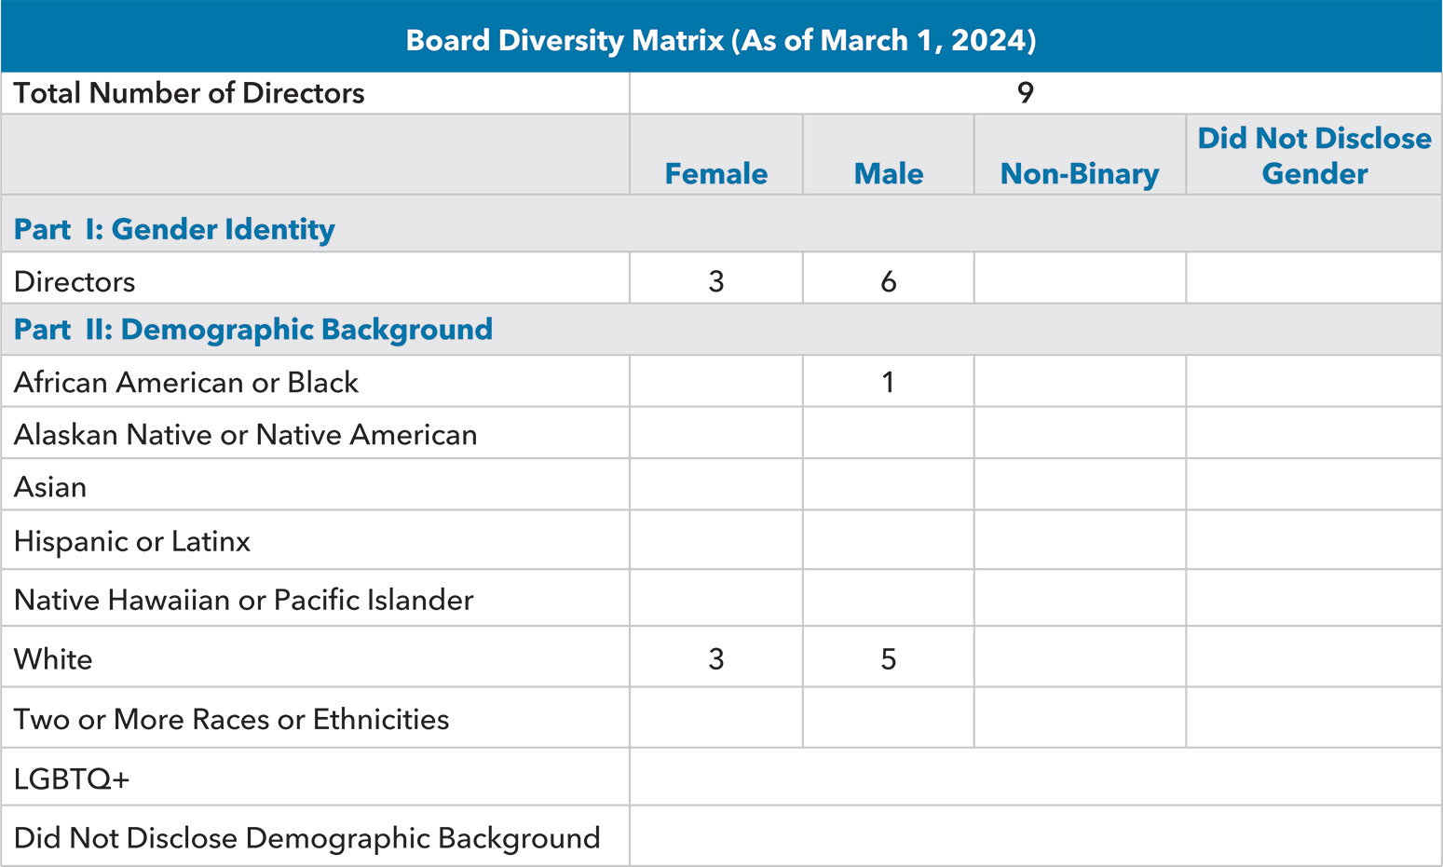Screen dimensions: 1443x867
Task: Select the Native Hawaiian or Pacific Islander label
Action: [243, 600]
